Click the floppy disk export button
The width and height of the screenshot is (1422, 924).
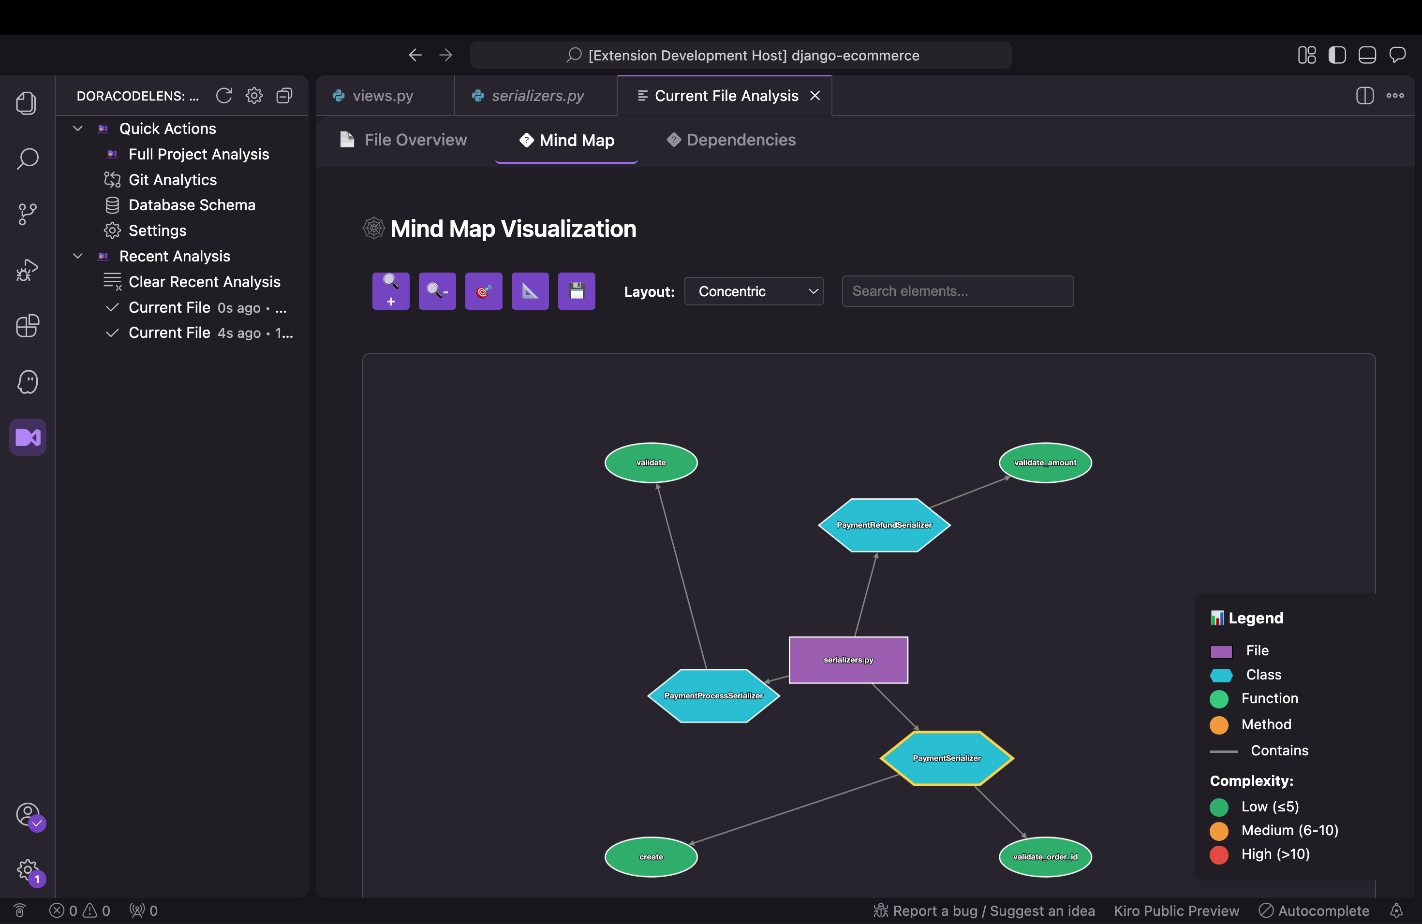(x=577, y=291)
